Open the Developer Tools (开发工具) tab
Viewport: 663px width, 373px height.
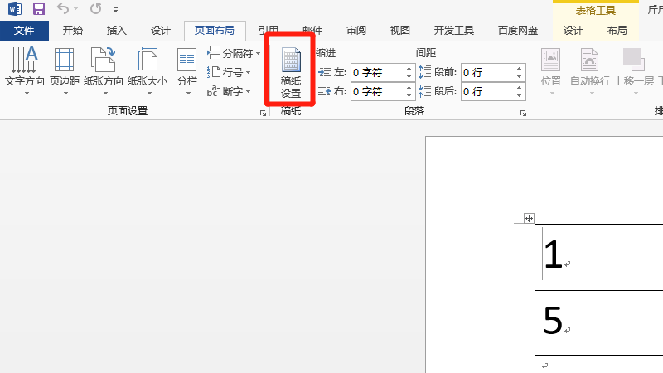click(455, 31)
